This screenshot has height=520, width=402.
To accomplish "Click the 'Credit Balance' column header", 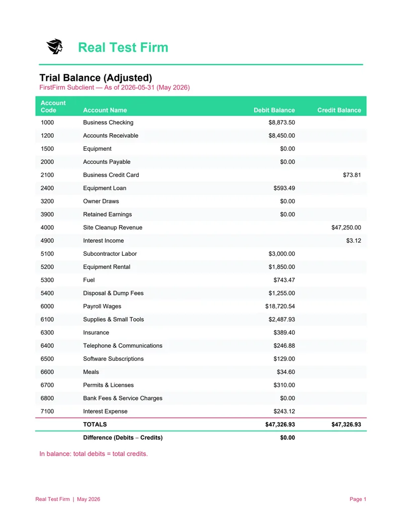I will coord(339,110).
